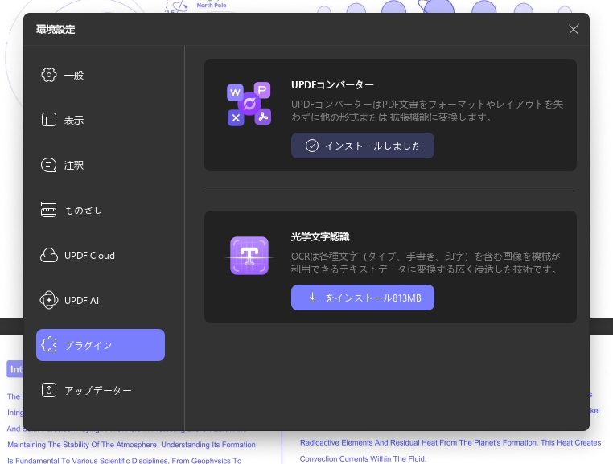Screen dimensions: 613x464
Task: Click the インストールしました installed button
Action: (362, 146)
